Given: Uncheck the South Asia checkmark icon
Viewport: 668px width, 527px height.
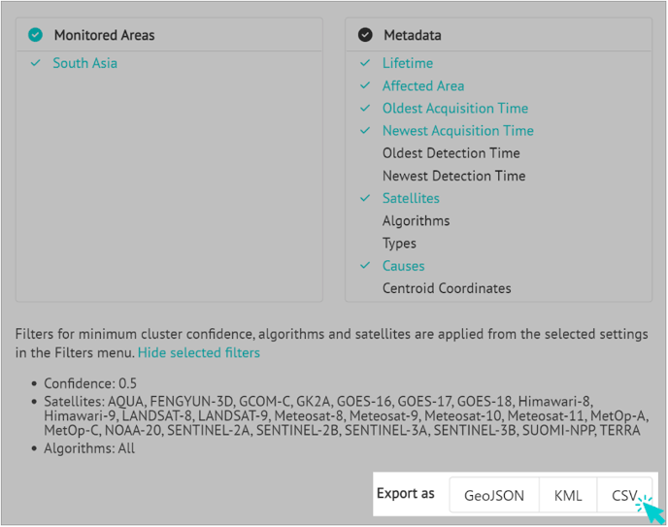Looking at the screenshot, I should [x=36, y=63].
